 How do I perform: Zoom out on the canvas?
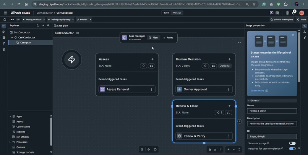pos(233,150)
